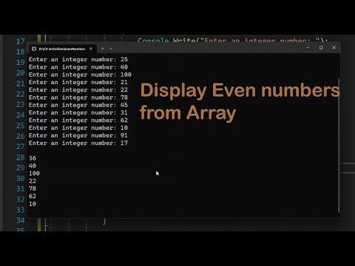Click the line 'Enter an integer number: 25'
This screenshot has width=355, height=266.
pos(78,59)
